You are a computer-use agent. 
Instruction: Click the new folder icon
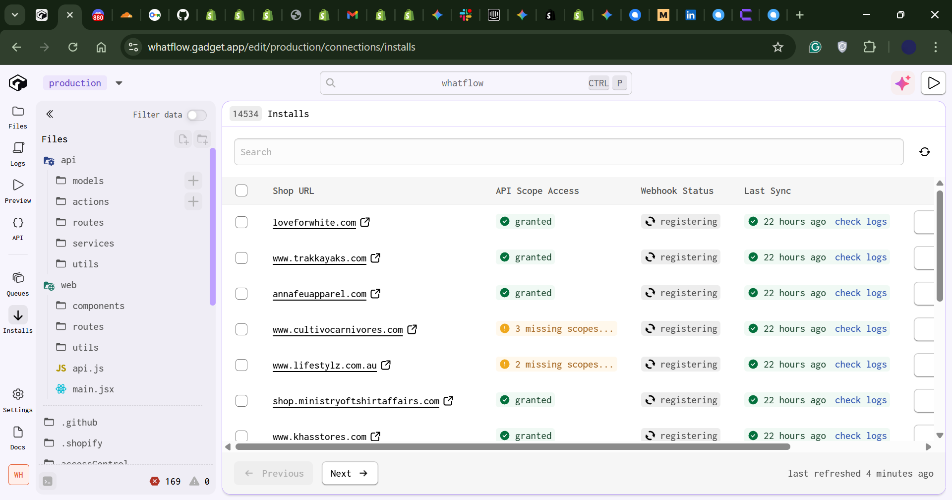tap(202, 139)
